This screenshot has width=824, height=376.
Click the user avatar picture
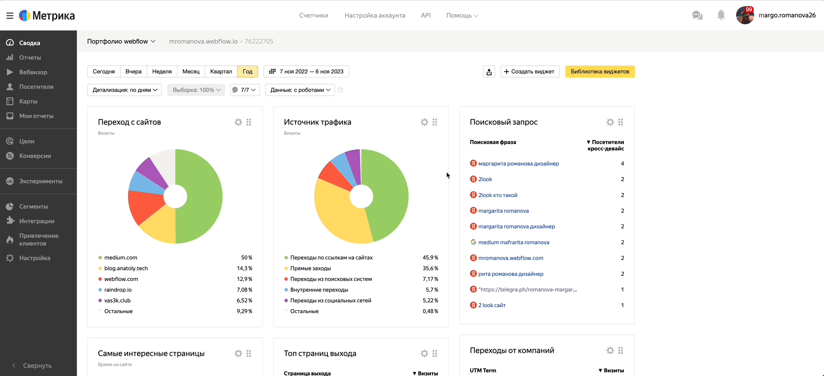(745, 15)
